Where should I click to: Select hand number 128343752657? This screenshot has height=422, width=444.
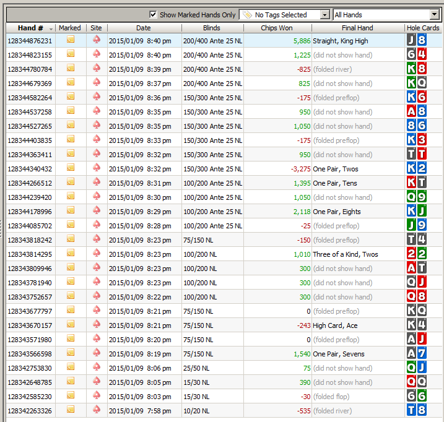pyautogui.click(x=30, y=297)
